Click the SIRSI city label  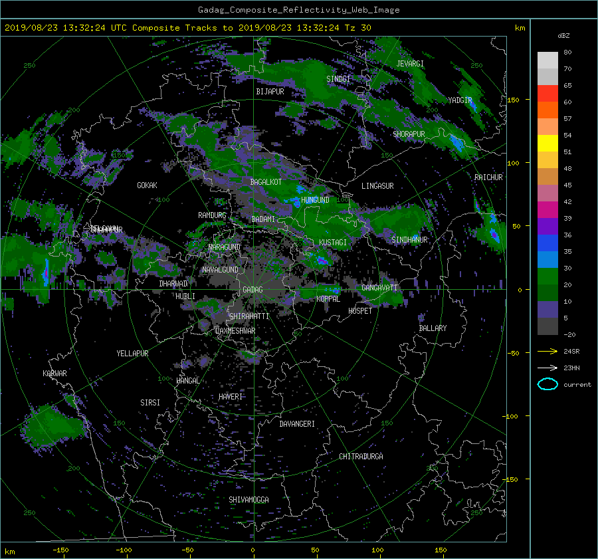pyautogui.click(x=150, y=403)
